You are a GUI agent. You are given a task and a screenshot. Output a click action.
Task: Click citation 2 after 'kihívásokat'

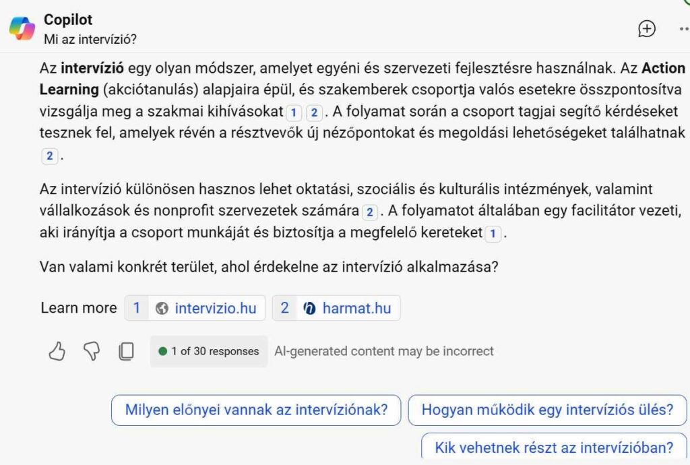click(314, 113)
